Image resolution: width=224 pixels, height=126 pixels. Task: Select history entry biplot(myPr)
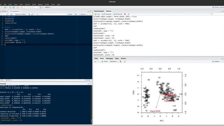coord(99,33)
